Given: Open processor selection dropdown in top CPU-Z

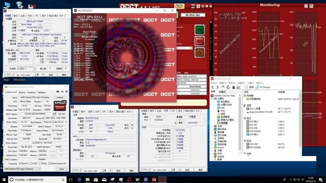Looking at the screenshot, I should pyautogui.click(x=26, y=69).
